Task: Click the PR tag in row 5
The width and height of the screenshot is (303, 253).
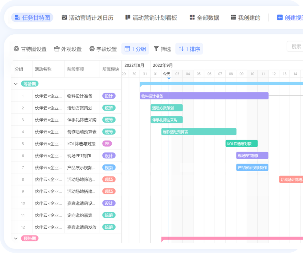Action: point(107,144)
